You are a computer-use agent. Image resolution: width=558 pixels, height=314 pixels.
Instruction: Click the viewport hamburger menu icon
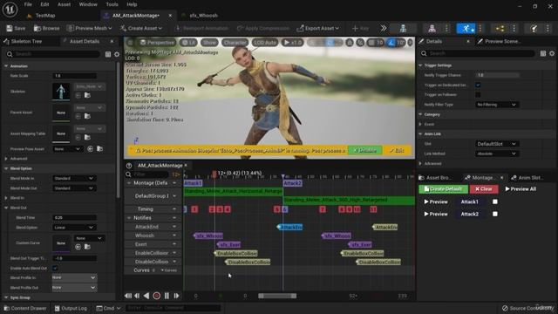pyautogui.click(x=130, y=43)
